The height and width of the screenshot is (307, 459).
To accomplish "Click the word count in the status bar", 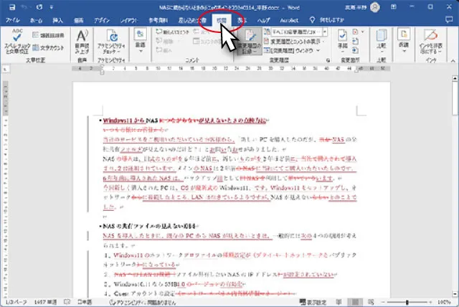I will (x=45, y=302).
